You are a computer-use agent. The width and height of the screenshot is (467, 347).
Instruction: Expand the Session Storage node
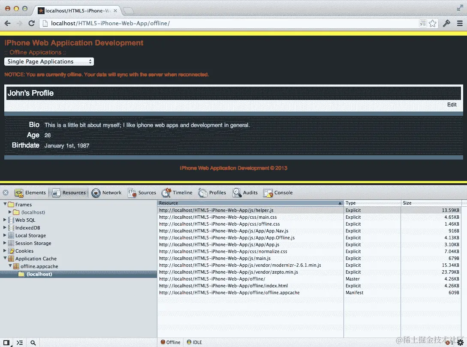coord(5,243)
